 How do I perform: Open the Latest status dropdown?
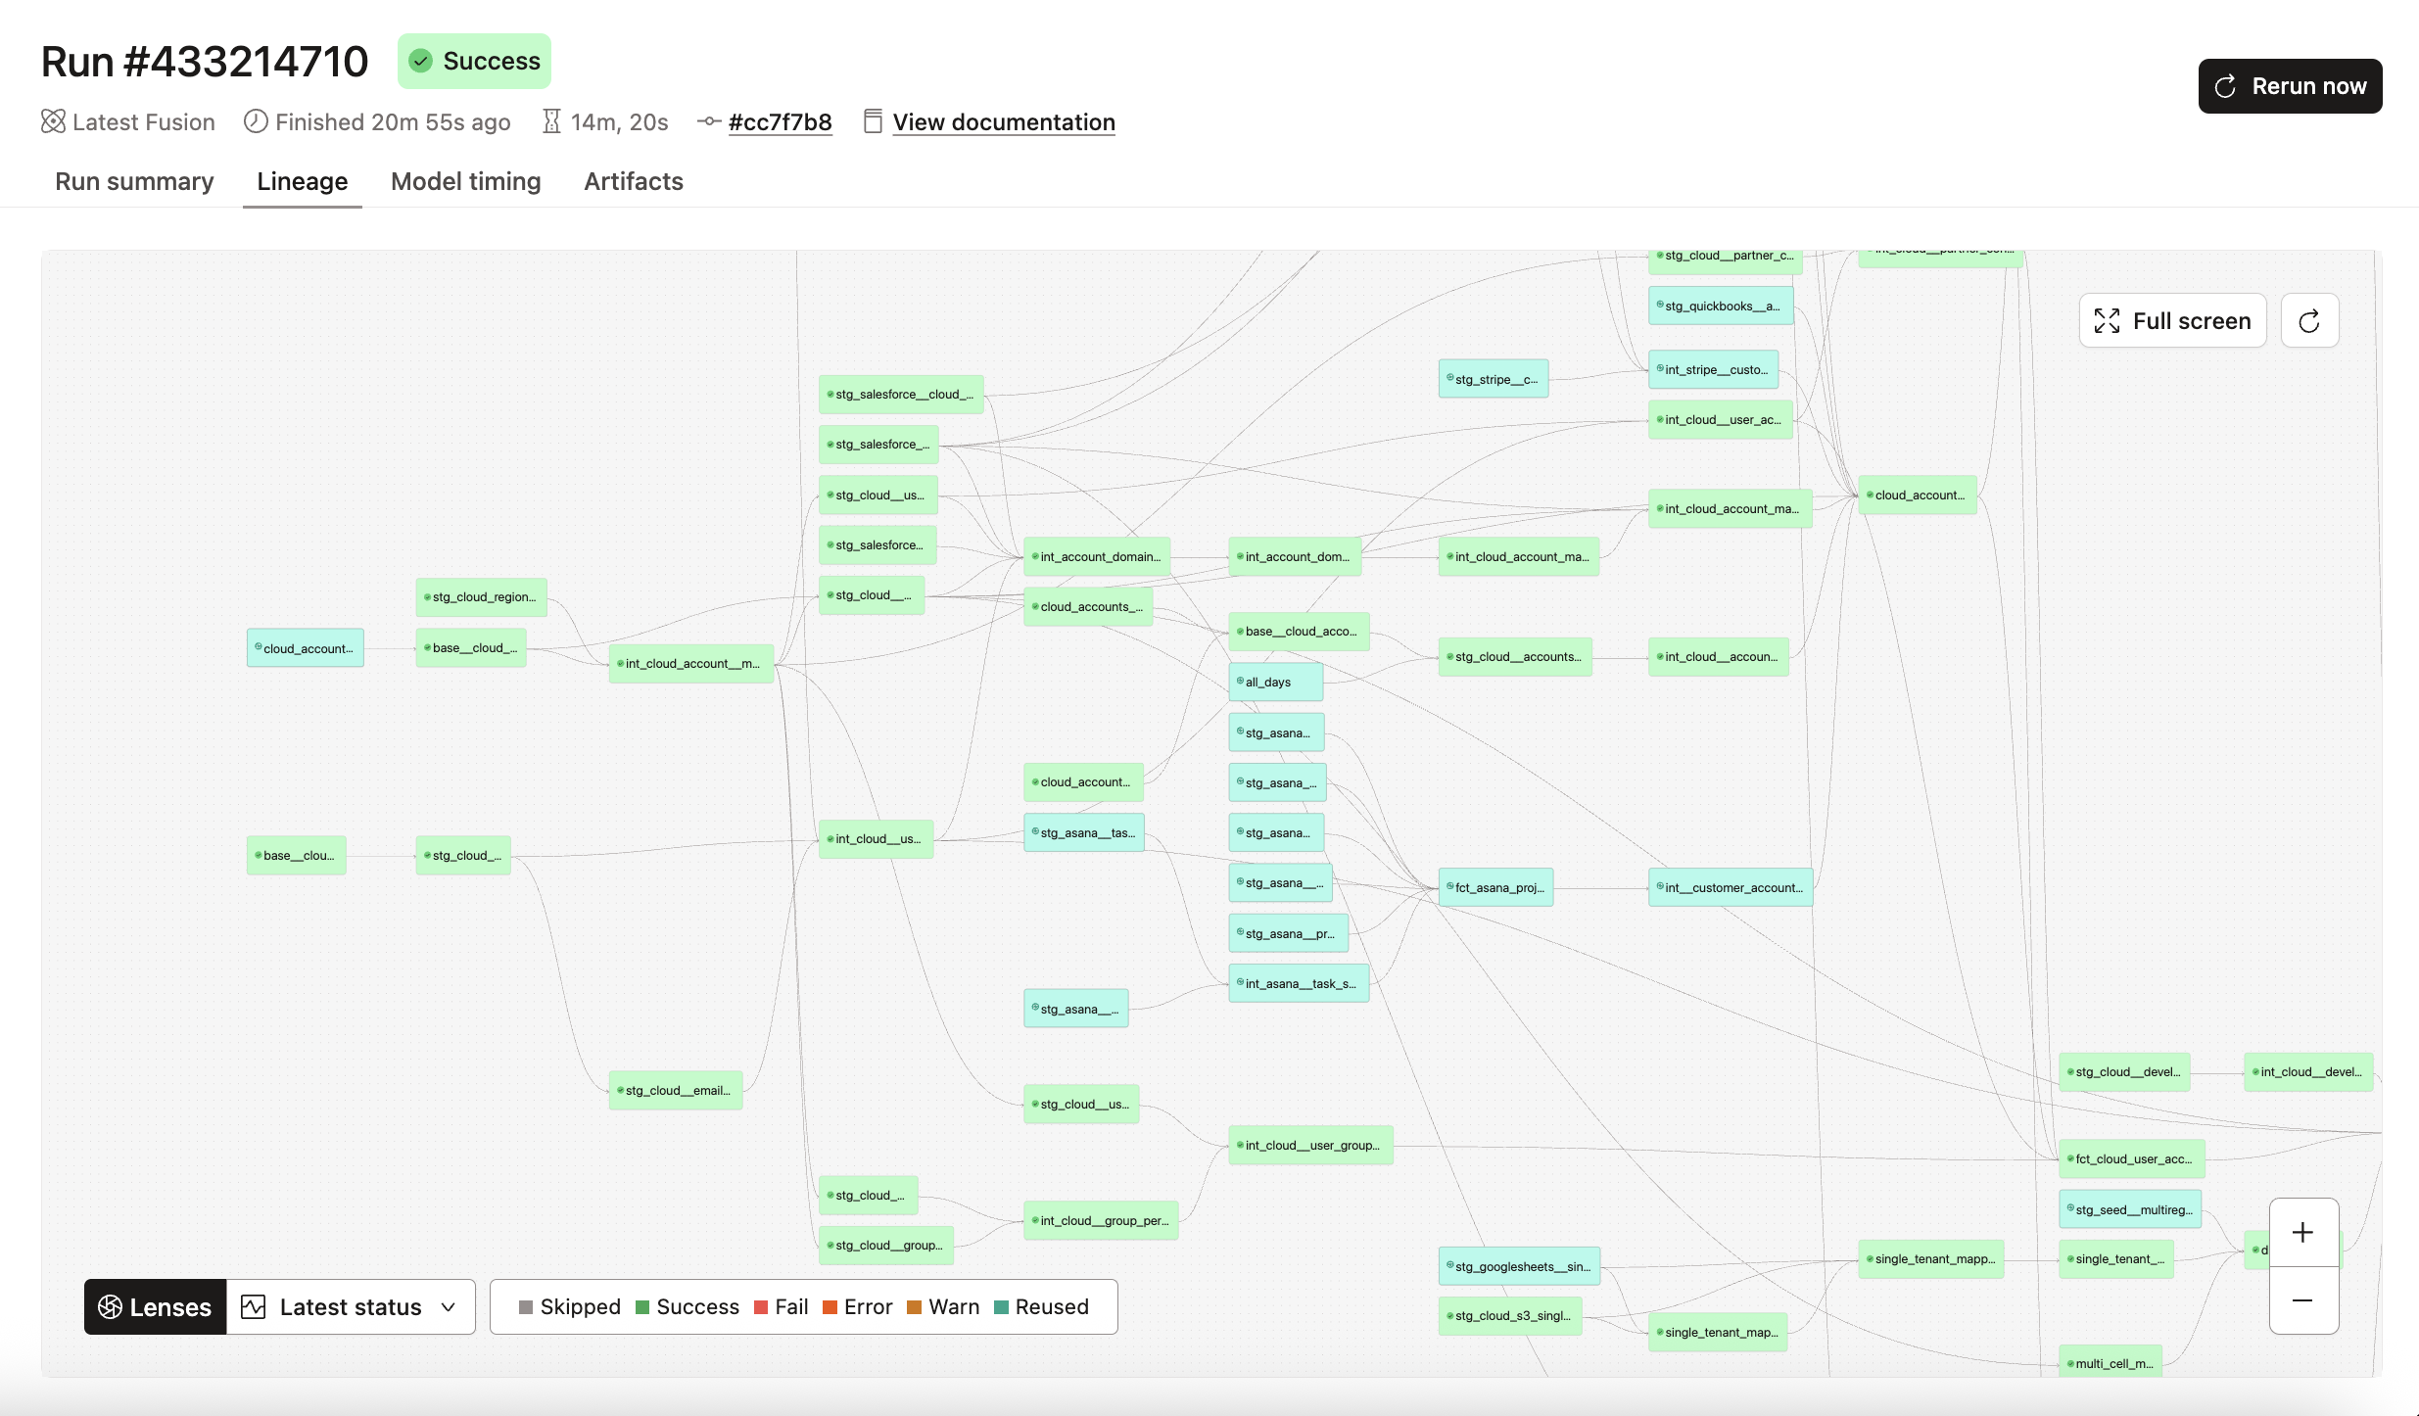coord(350,1306)
